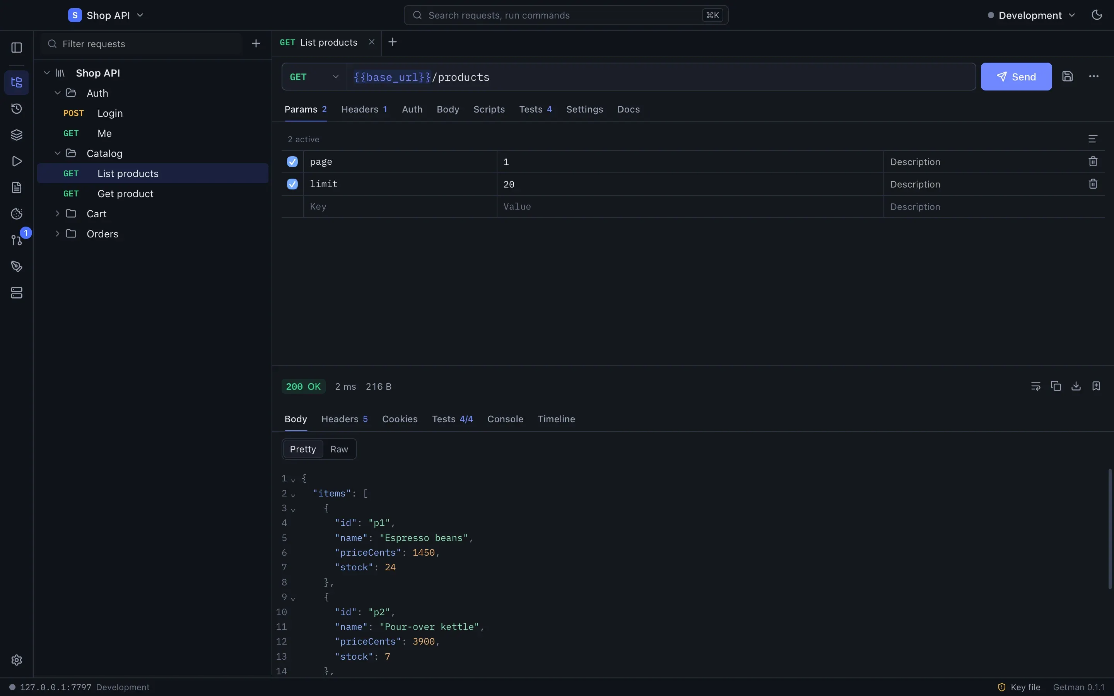
Task: Open the response Timeline tab
Action: [556, 419]
